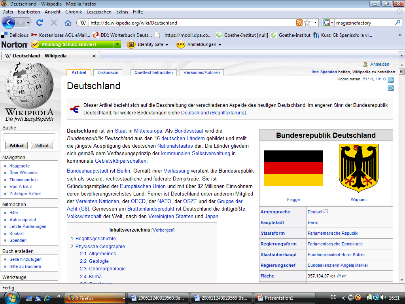
Task: Open the list all tabs dropdown
Action: [x=401, y=56]
